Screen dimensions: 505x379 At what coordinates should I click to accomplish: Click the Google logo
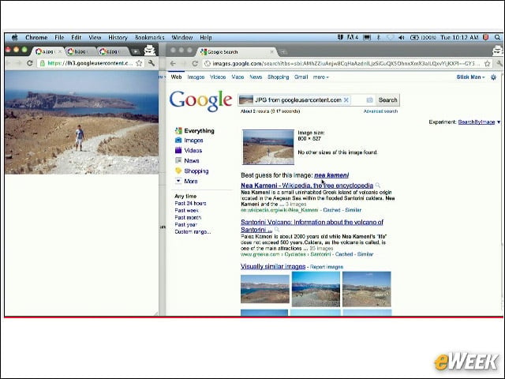coord(200,100)
